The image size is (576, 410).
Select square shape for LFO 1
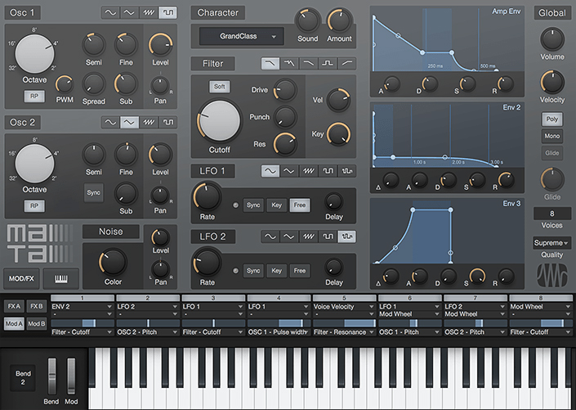328,171
